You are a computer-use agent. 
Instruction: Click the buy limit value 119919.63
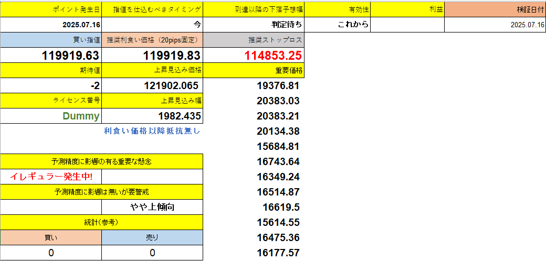pos(51,55)
